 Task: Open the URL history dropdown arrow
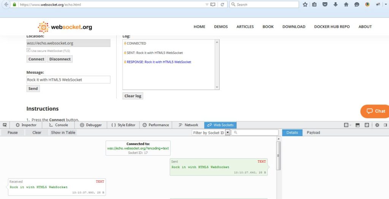(207, 5)
